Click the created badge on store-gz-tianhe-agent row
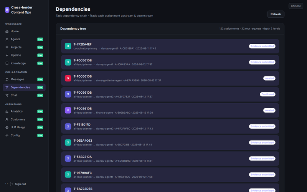 [x=269, y=78]
